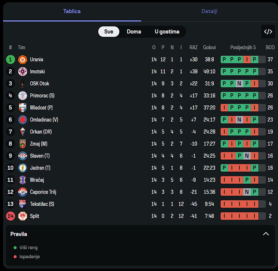Click the Imotski team logo
Viewport: 278px width, 271px height.
pyautogui.click(x=23, y=72)
